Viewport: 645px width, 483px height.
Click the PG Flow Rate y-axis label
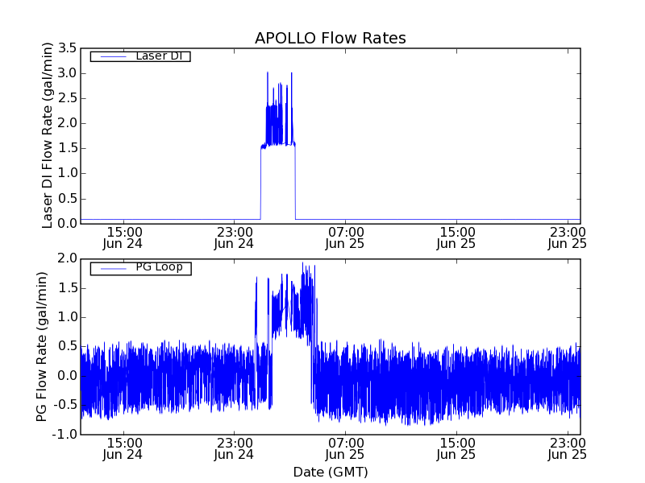pos(42,346)
